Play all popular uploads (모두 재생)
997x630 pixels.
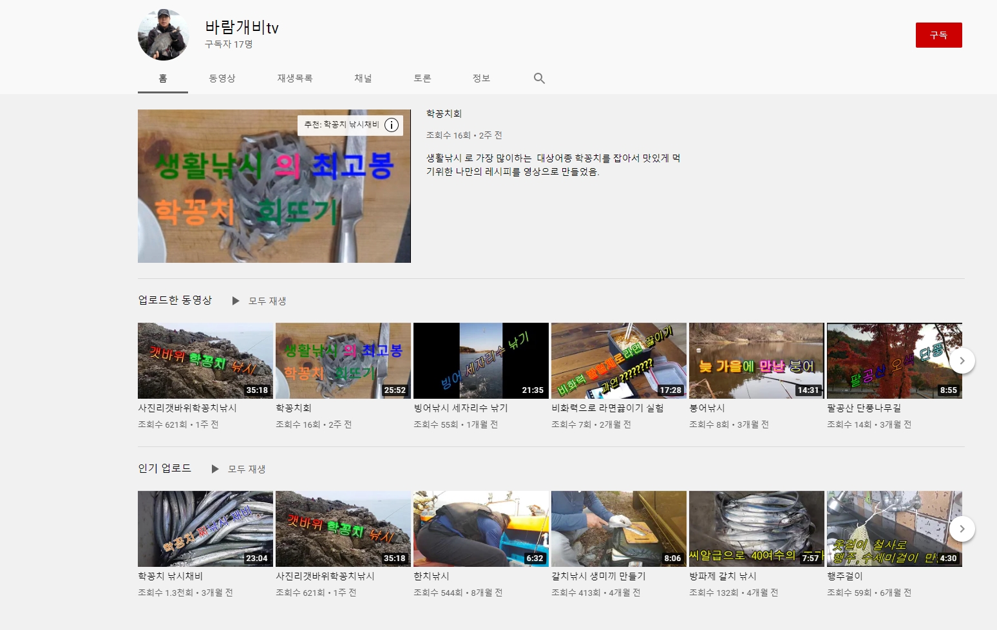(x=239, y=469)
